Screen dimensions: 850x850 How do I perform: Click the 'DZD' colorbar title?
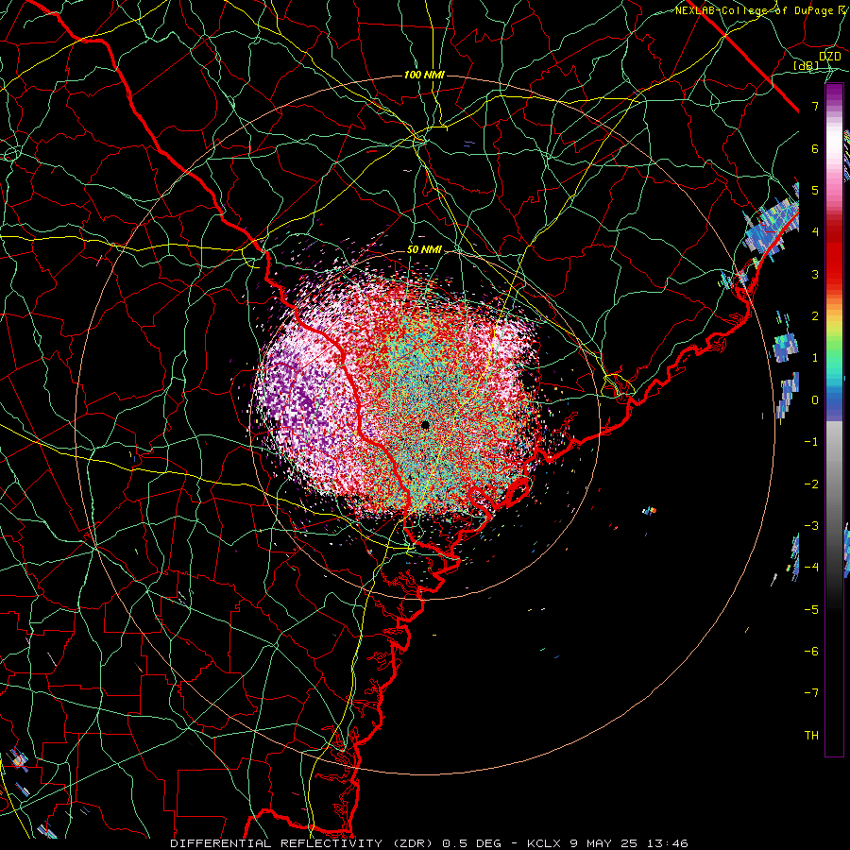[829, 57]
